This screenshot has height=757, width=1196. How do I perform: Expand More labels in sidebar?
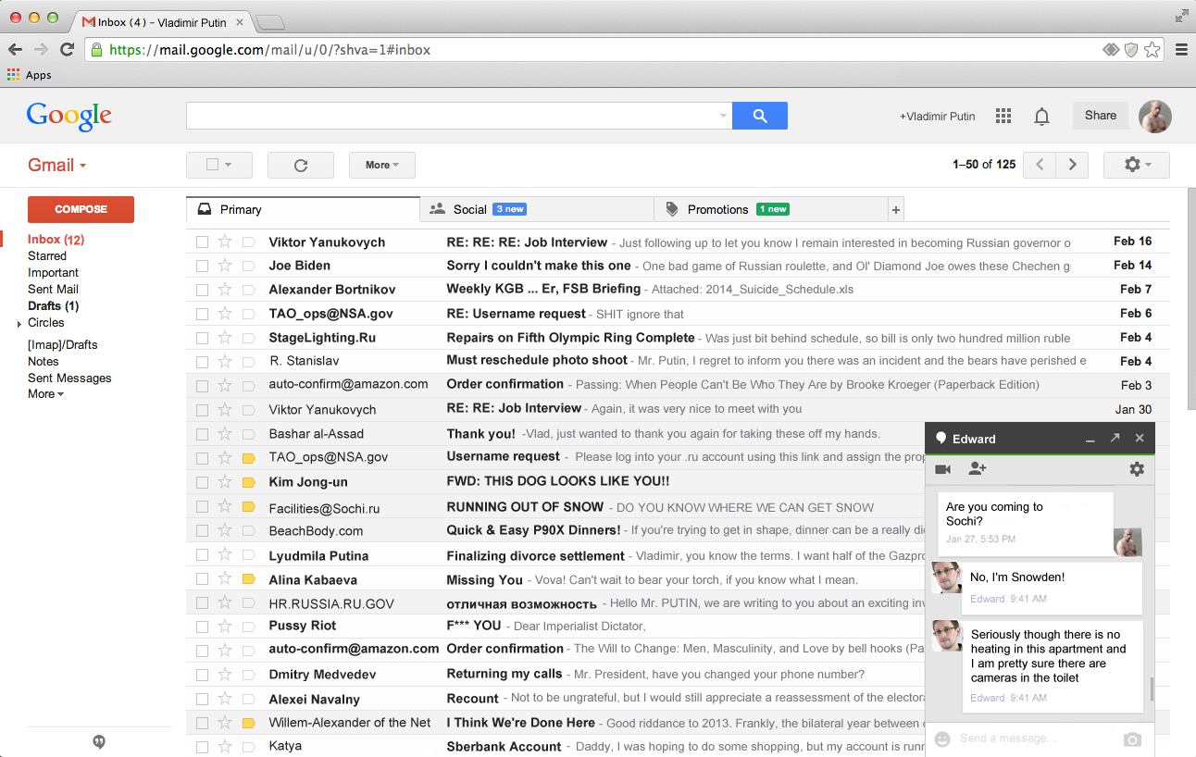click(45, 393)
